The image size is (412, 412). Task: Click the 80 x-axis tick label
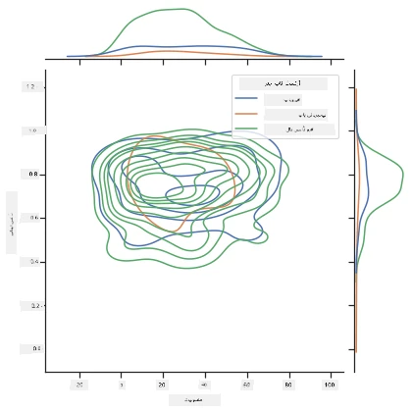click(288, 385)
